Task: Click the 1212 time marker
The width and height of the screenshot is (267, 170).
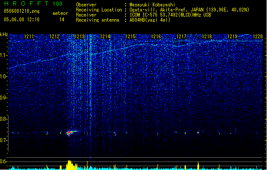Action: [54, 37]
